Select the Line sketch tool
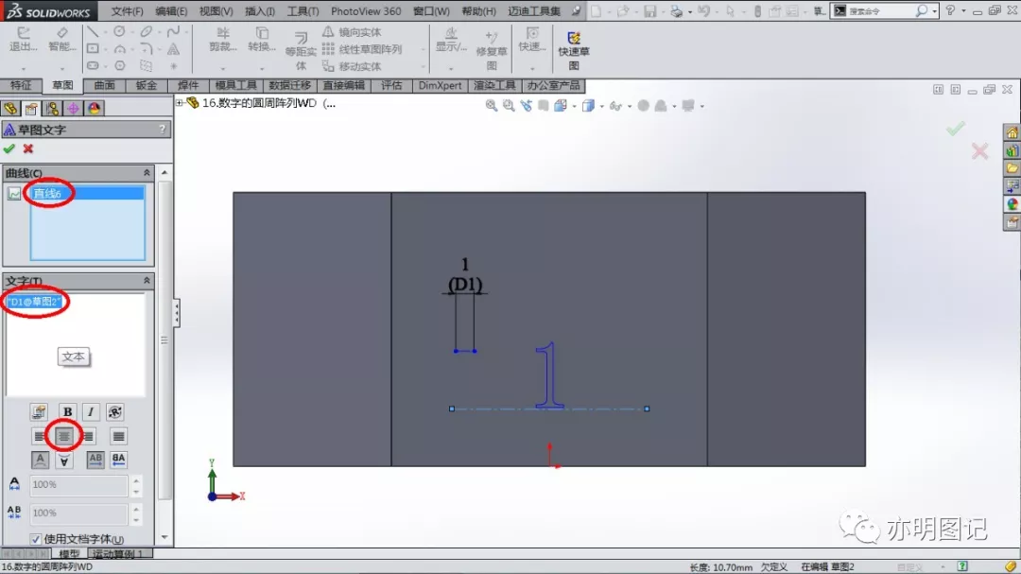Viewport: 1021px width, 574px height. click(93, 31)
